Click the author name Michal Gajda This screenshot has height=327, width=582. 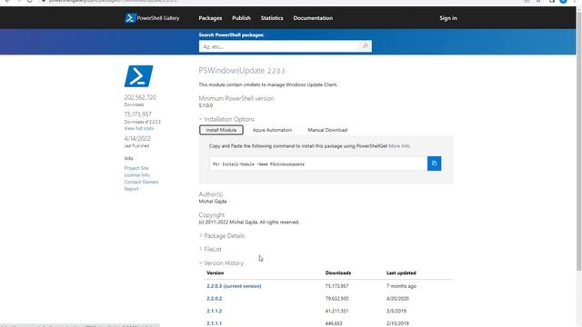click(x=212, y=202)
